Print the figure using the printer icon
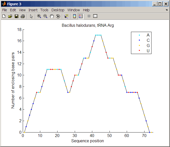Image resolution: width=170 pixels, height=147 pixels. [x=23, y=16]
